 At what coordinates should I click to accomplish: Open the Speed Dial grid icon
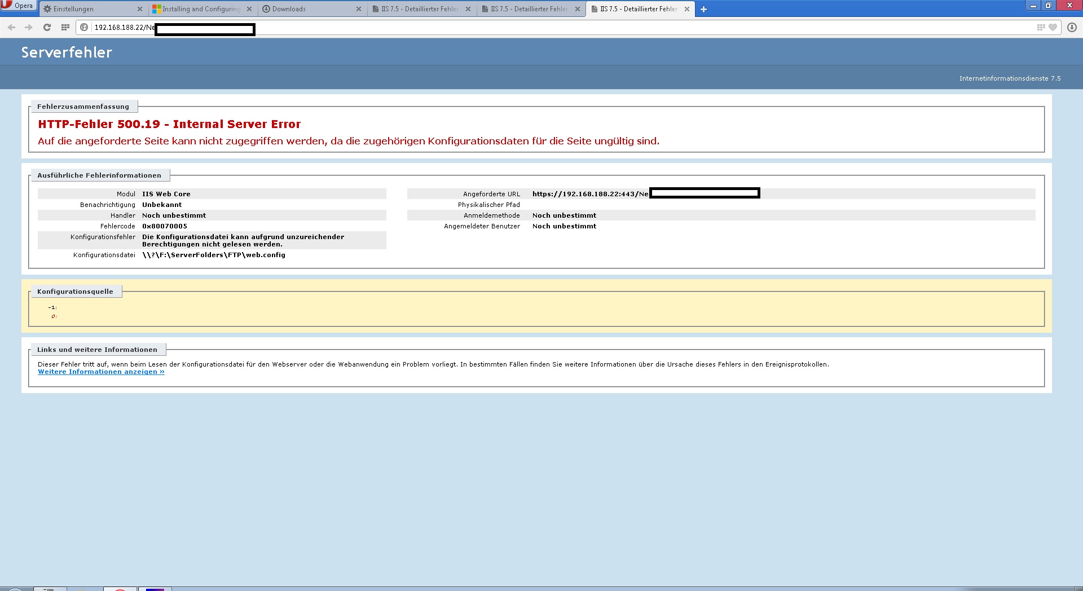(65, 27)
